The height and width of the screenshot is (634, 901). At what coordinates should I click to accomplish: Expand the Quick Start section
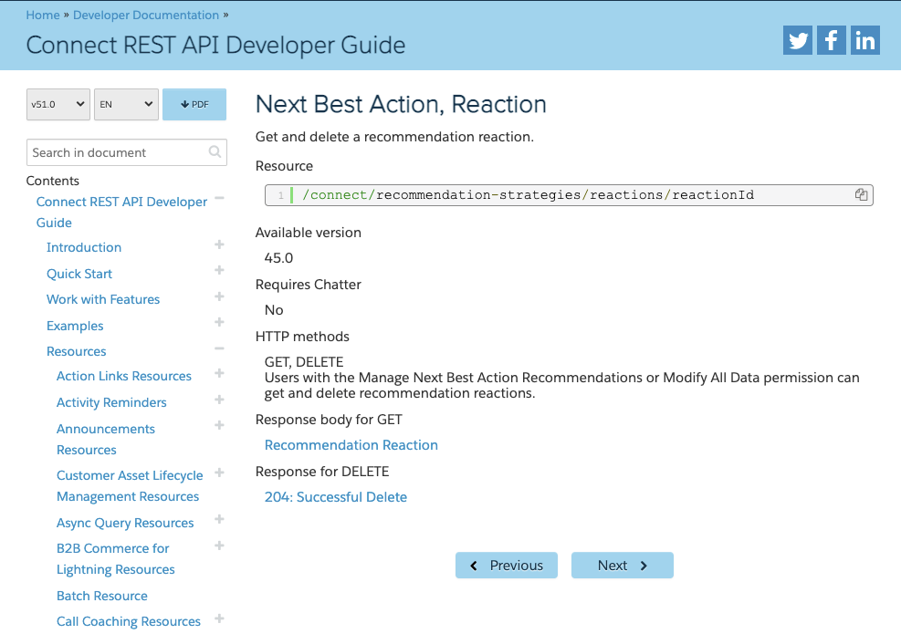(x=219, y=271)
